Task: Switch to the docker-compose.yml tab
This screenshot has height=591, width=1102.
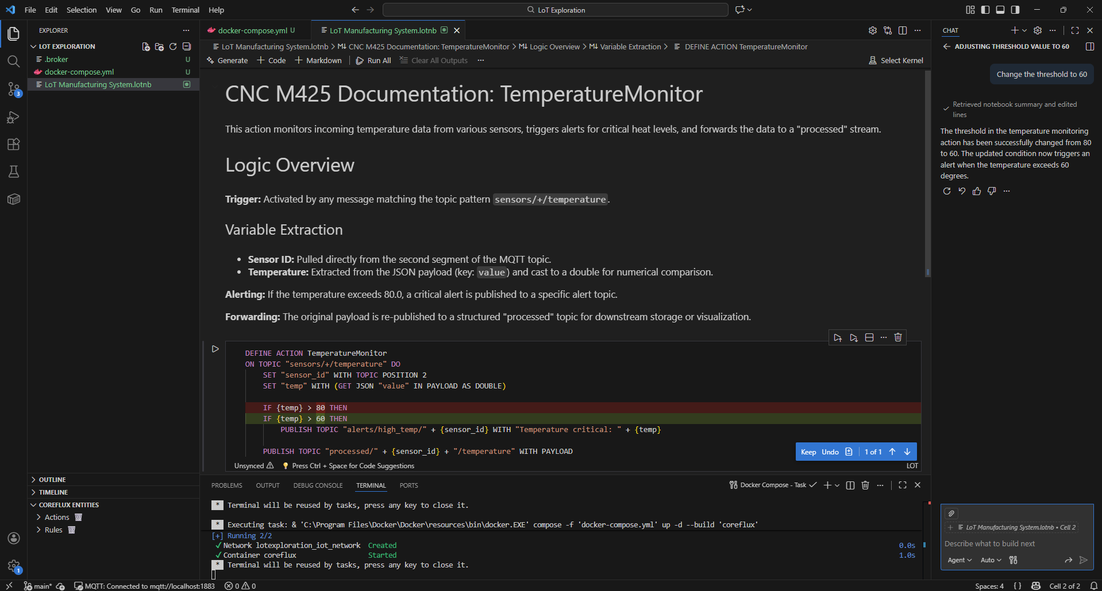Action: (x=253, y=30)
